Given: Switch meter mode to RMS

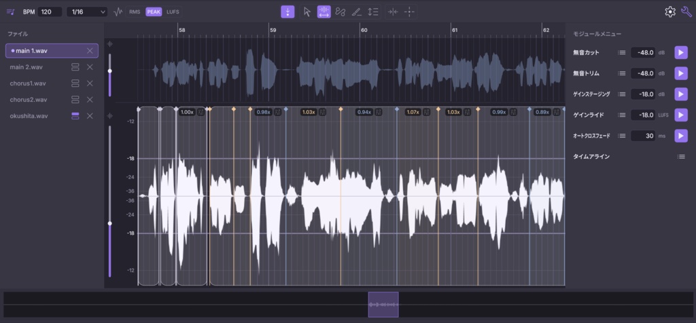Looking at the screenshot, I should click(135, 12).
